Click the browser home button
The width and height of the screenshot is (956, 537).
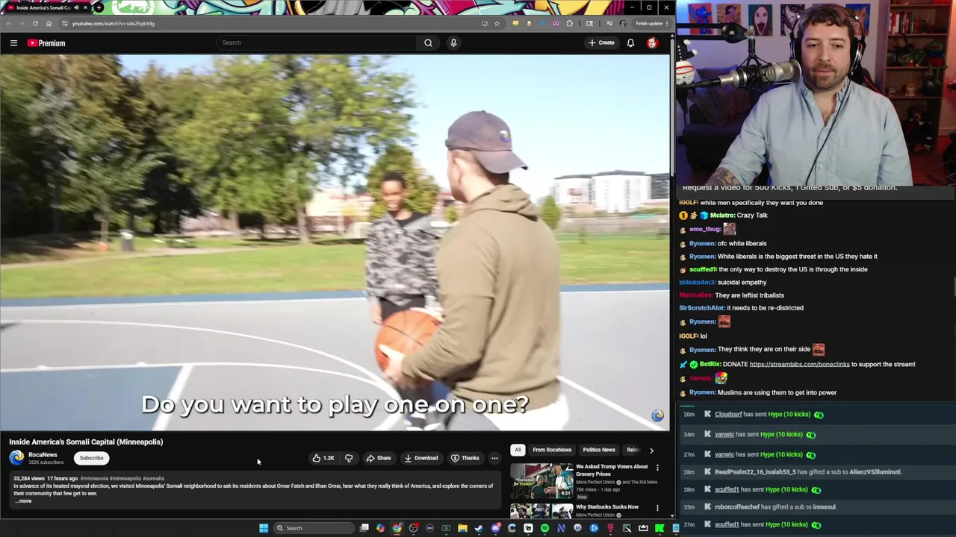pyautogui.click(x=49, y=23)
